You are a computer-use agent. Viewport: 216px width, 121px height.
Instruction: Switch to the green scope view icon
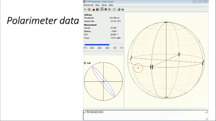pyautogui.click(x=106, y=9)
